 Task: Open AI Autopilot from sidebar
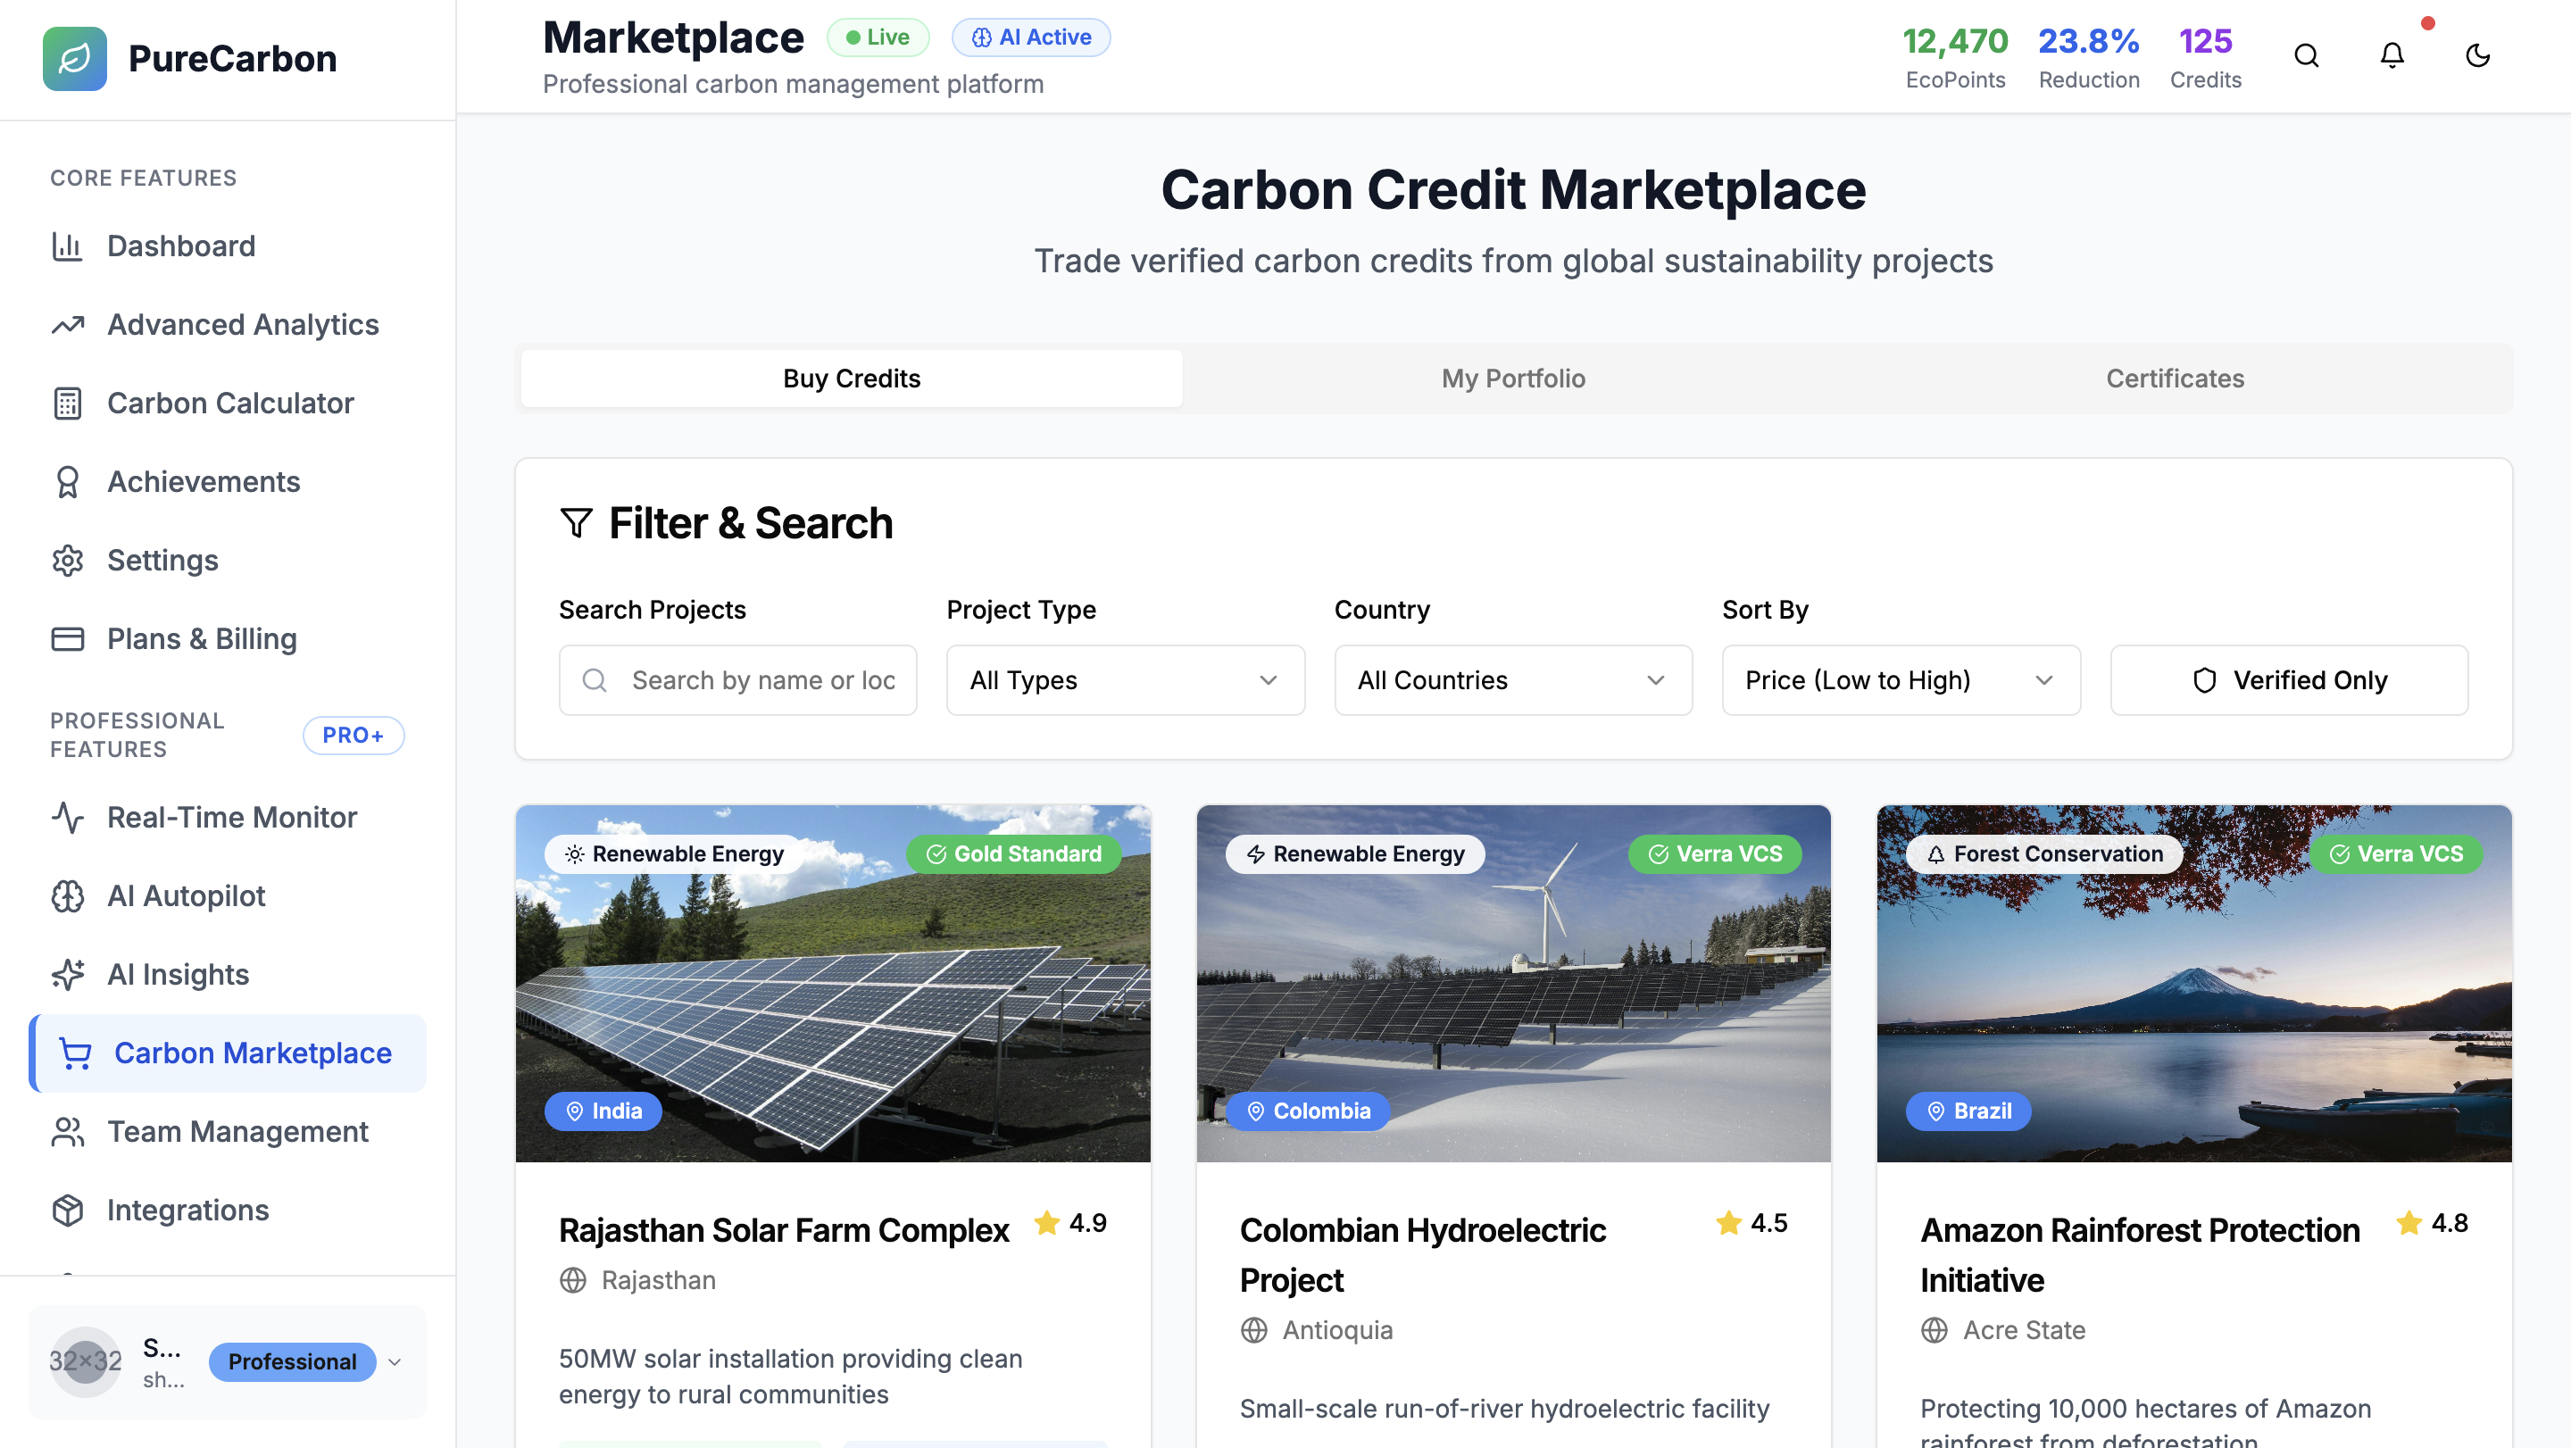(x=186, y=895)
